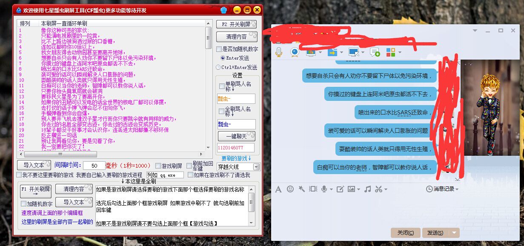Open the dropdown arrow beside 发送 button

click(x=455, y=233)
